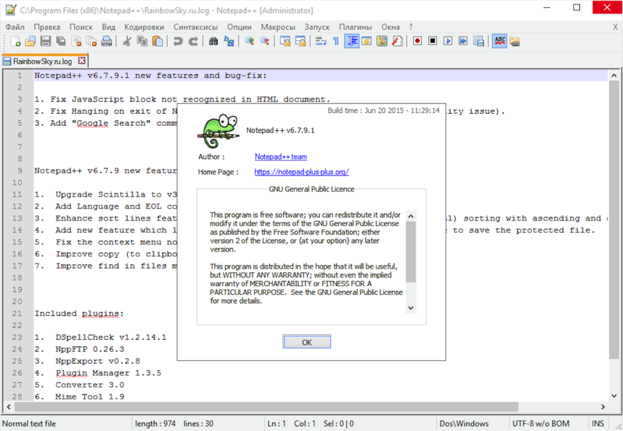This screenshot has width=623, height=431.
Task: Stop macro recording with the square icon
Action: (x=433, y=41)
